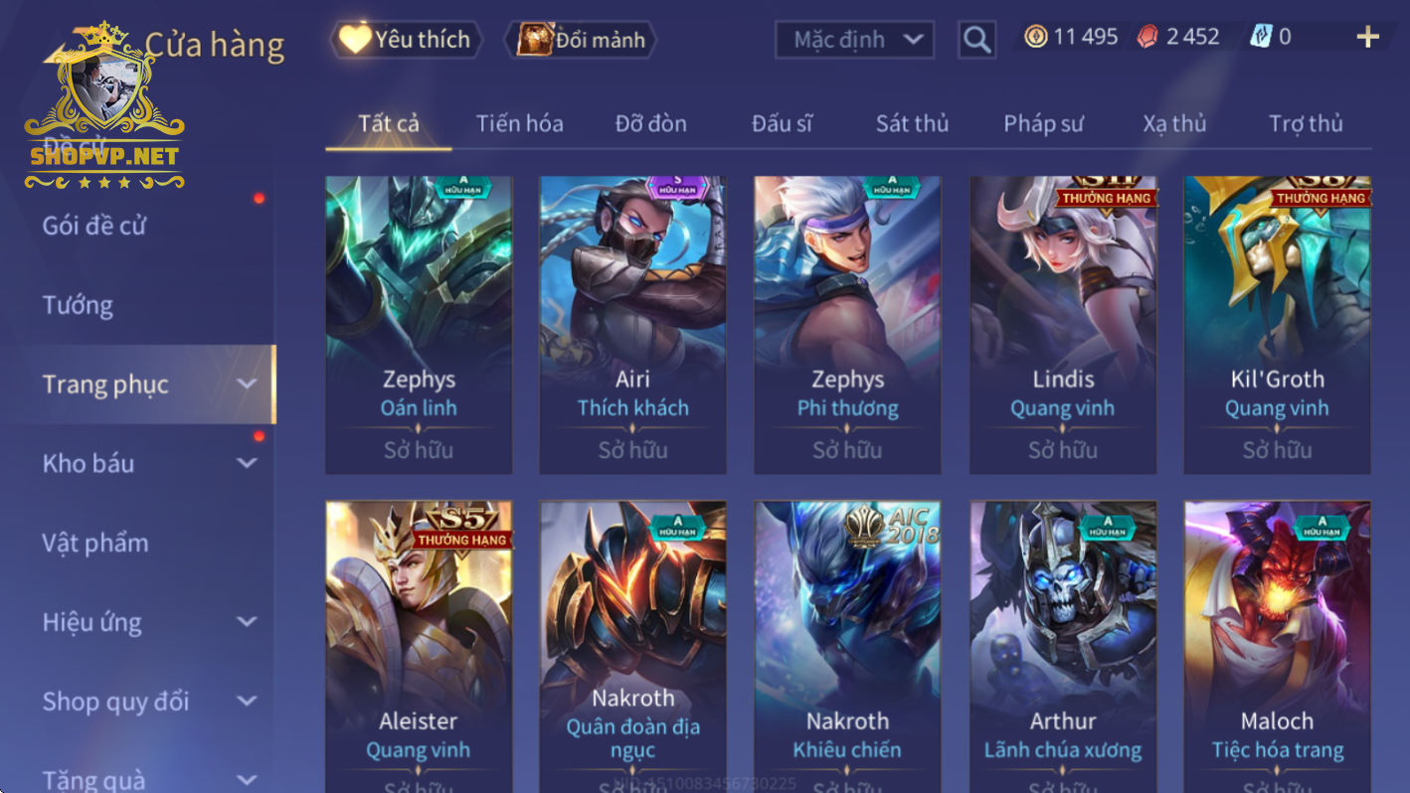Open Gói đề cử sidebar entry
This screenshot has width=1410, height=793.
click(x=93, y=226)
